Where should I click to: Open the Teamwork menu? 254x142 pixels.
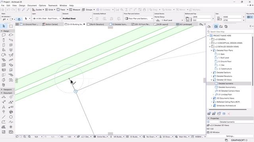pos(53,6)
